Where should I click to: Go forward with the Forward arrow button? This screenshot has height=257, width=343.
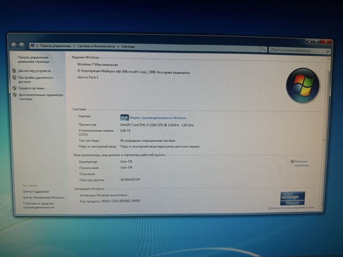(x=21, y=46)
